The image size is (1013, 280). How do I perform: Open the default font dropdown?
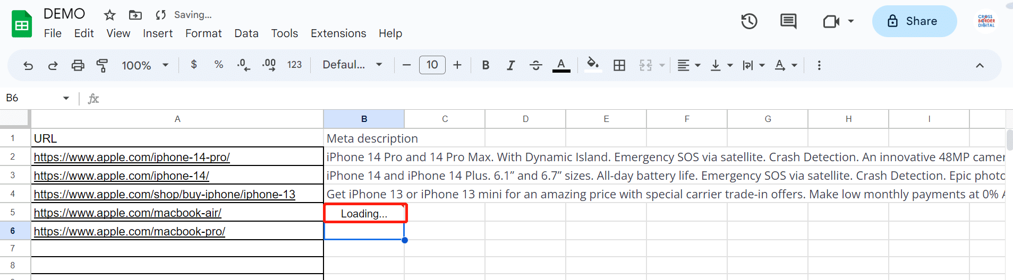(352, 65)
